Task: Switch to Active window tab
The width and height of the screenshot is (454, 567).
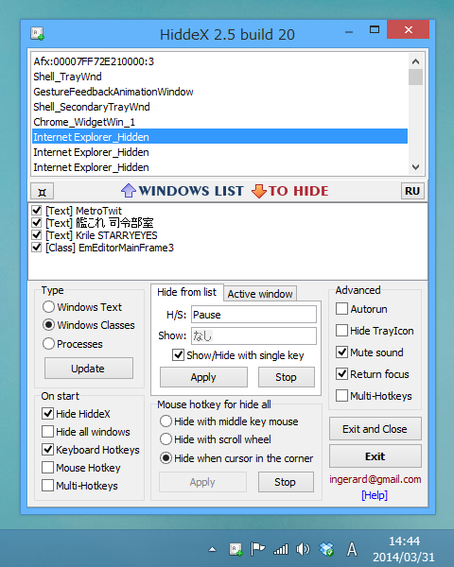Action: point(260,294)
